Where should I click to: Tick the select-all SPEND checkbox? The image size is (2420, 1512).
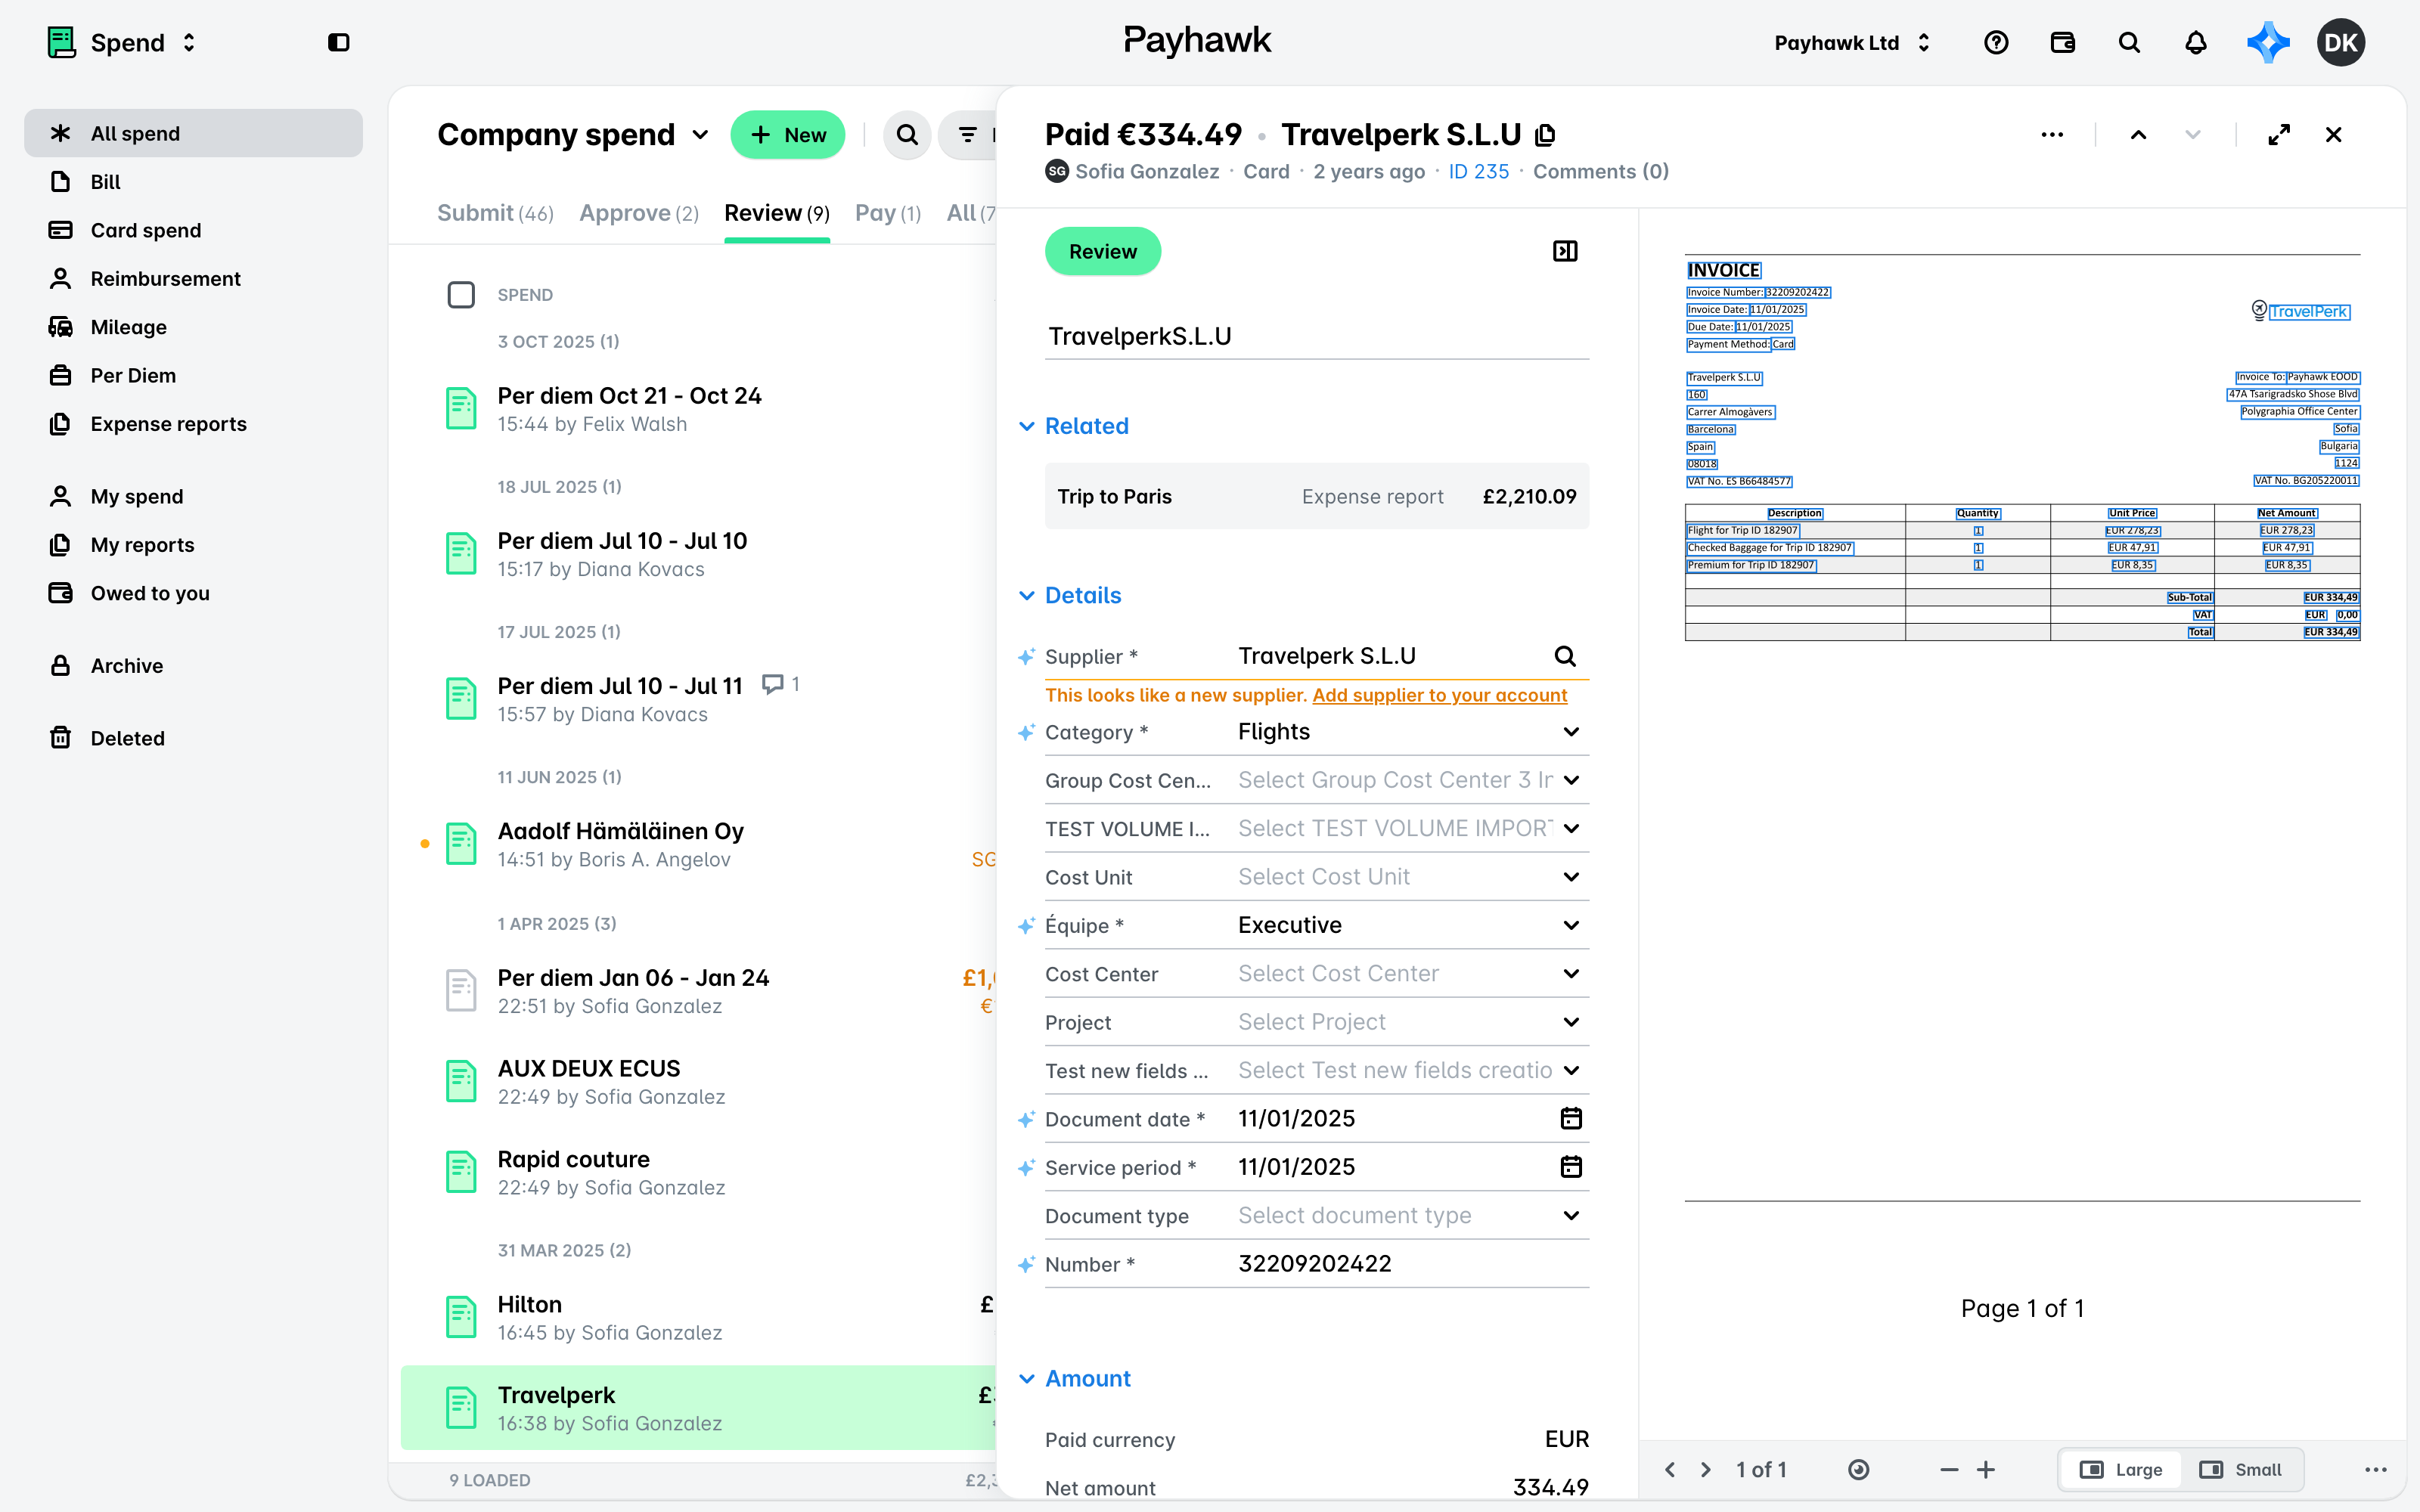pos(461,295)
